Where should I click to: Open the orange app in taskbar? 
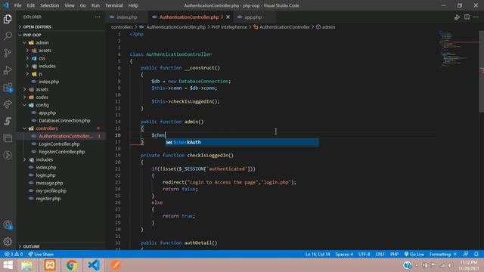click(x=116, y=265)
